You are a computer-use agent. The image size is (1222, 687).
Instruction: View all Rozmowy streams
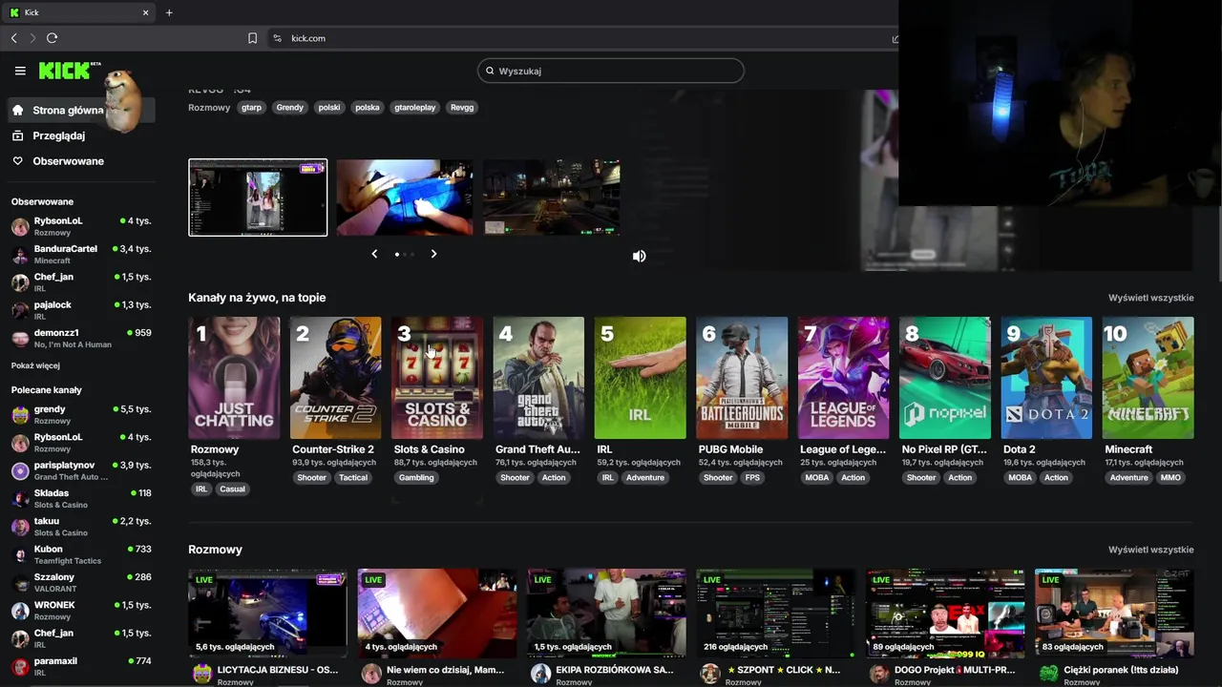[x=1150, y=550]
